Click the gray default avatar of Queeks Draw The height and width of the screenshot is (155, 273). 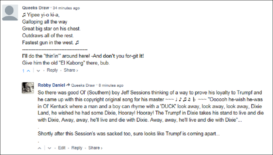(10, 13)
